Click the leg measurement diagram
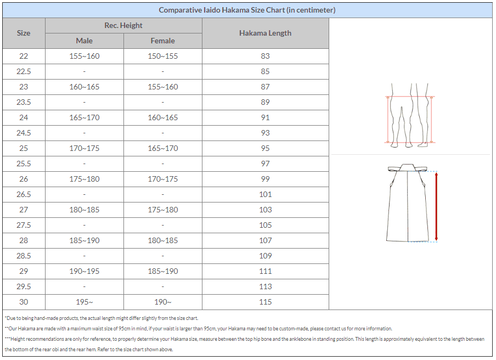 pyautogui.click(x=410, y=115)
